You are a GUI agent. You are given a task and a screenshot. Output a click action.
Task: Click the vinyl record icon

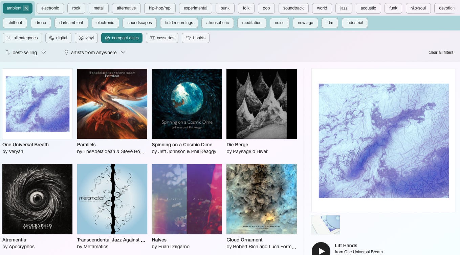81,38
